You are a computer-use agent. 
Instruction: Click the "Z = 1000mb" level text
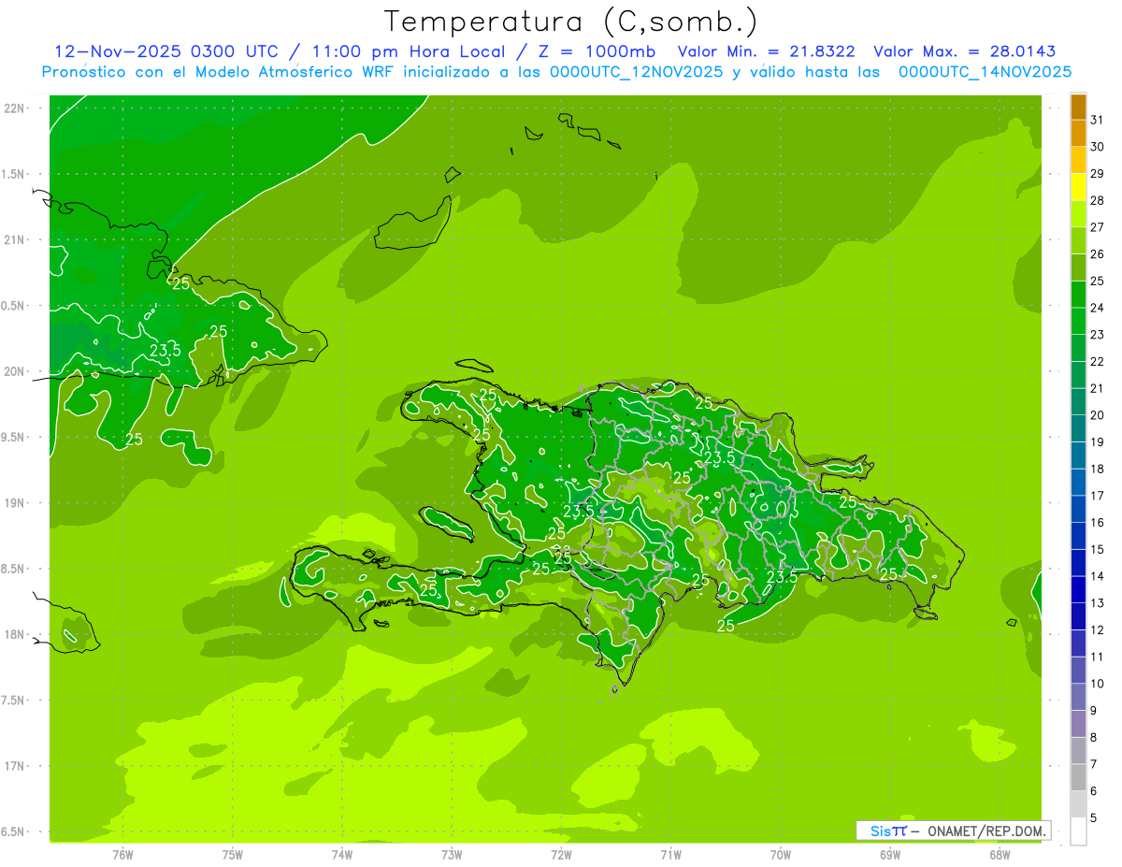pyautogui.click(x=597, y=51)
